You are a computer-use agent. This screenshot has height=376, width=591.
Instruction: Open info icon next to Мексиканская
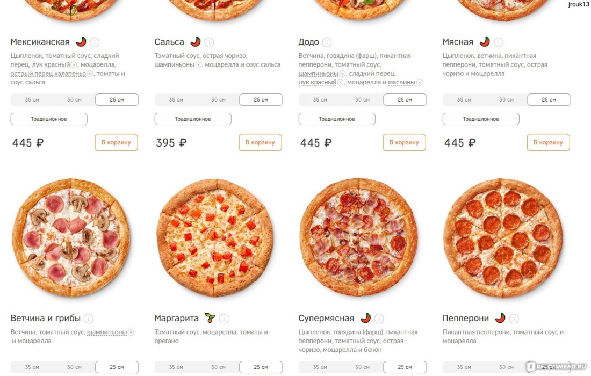(95, 42)
